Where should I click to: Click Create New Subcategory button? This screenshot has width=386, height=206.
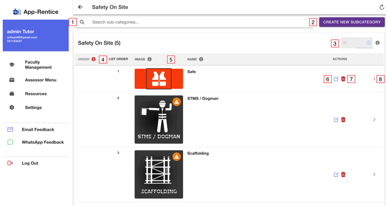click(352, 22)
